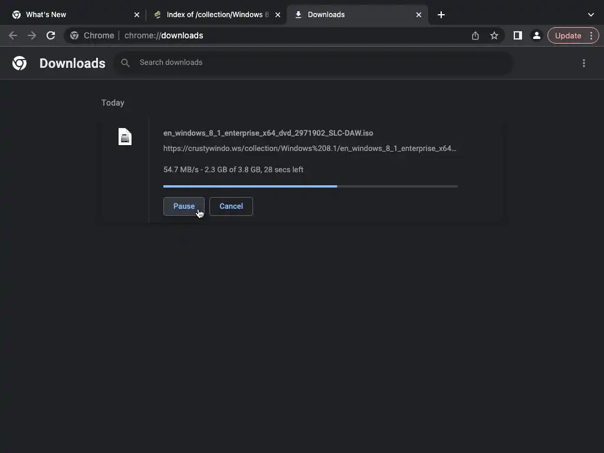Expand the tab search chevron

coord(591,15)
